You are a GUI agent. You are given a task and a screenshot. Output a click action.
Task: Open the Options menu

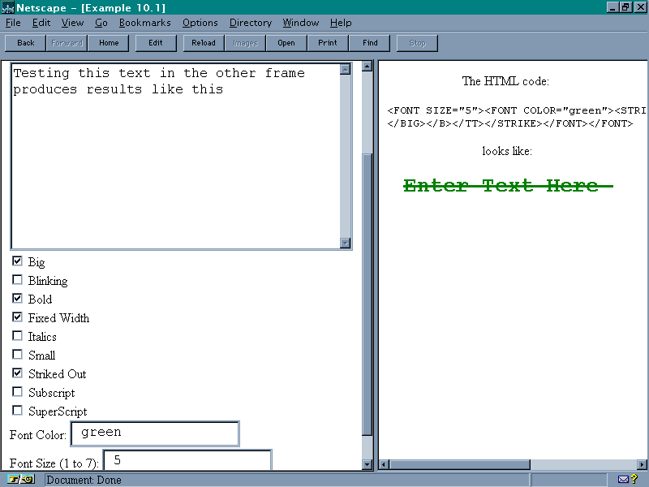coord(200,23)
